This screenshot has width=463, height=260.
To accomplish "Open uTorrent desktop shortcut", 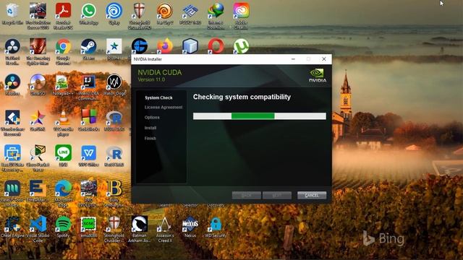I will coord(241,46).
